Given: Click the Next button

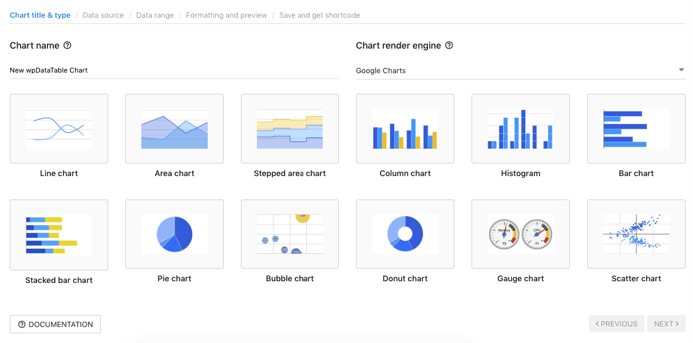Looking at the screenshot, I should 666,324.
